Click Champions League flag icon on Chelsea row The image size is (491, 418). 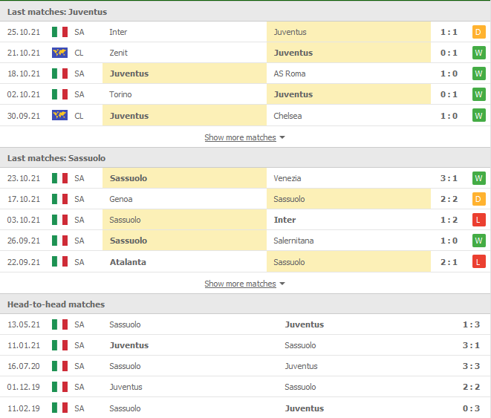pyautogui.click(x=59, y=115)
